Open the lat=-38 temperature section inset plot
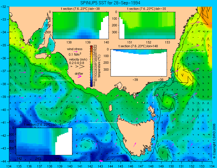Image resolution: width=217 pixels, height=168 pixels. (81, 25)
